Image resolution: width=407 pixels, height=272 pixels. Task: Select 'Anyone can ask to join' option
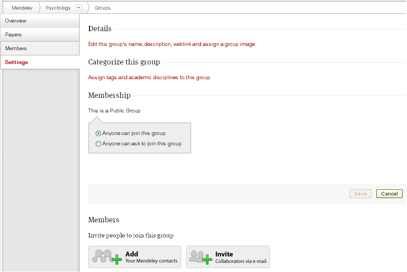click(99, 144)
